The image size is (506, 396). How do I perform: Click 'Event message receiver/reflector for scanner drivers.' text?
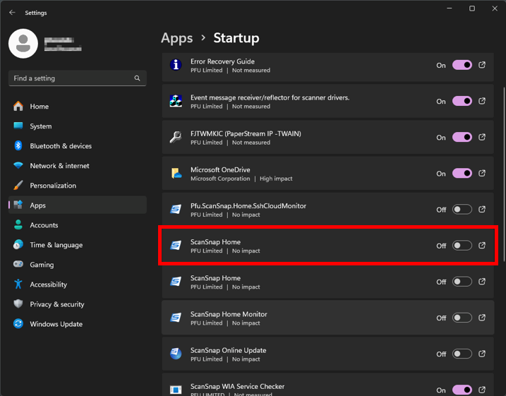point(270,97)
